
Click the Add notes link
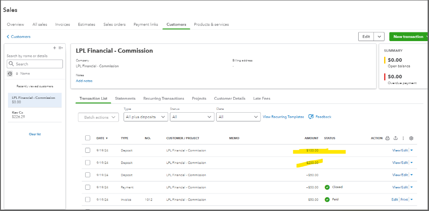(84, 81)
